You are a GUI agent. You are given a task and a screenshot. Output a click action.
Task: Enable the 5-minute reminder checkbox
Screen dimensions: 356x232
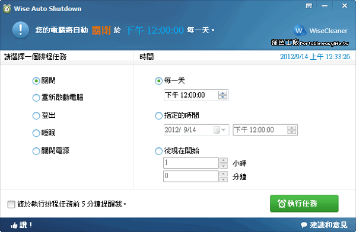11,204
